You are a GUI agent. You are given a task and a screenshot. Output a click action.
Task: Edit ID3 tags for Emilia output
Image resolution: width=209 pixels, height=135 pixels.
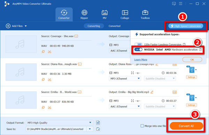(175, 92)
